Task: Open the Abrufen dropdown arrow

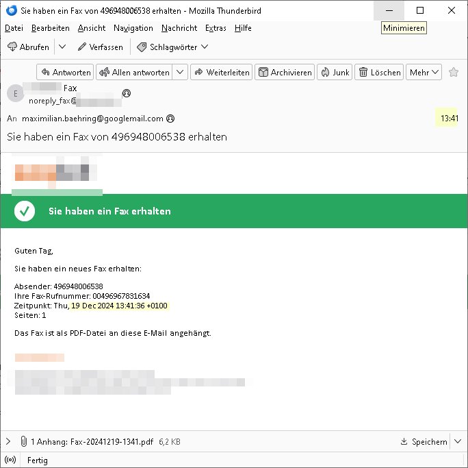Action: [x=62, y=47]
